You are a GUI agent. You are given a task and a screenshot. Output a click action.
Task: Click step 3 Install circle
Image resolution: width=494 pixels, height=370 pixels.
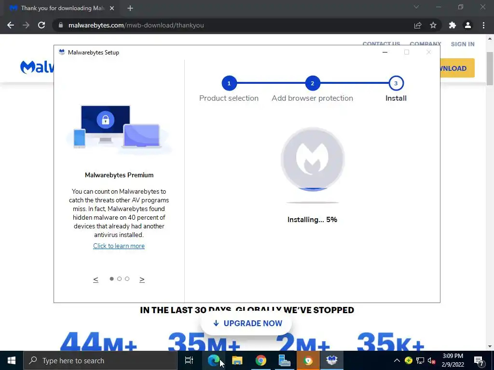point(396,83)
